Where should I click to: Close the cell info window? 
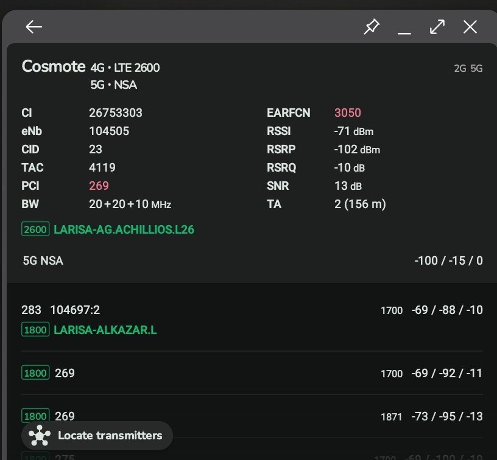[x=470, y=27]
